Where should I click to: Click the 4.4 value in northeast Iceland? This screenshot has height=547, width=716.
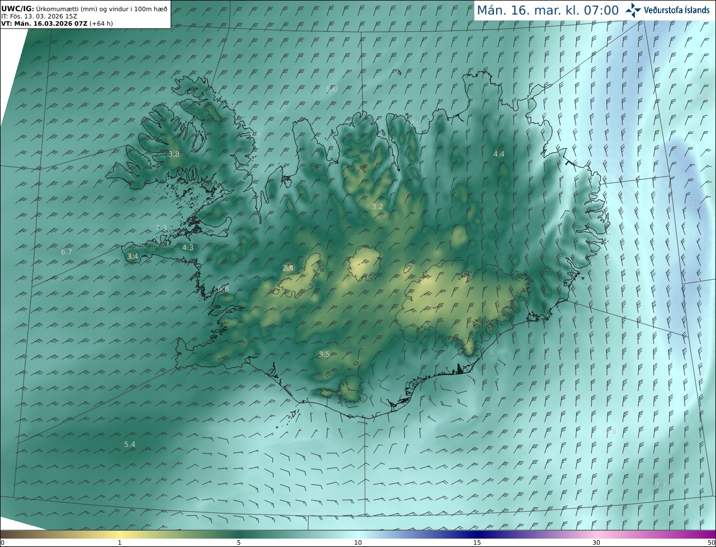[498, 154]
